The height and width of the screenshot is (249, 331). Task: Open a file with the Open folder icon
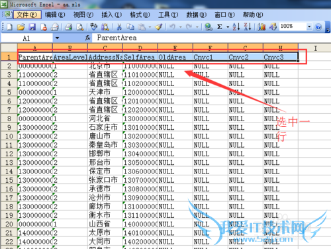tap(21, 27)
